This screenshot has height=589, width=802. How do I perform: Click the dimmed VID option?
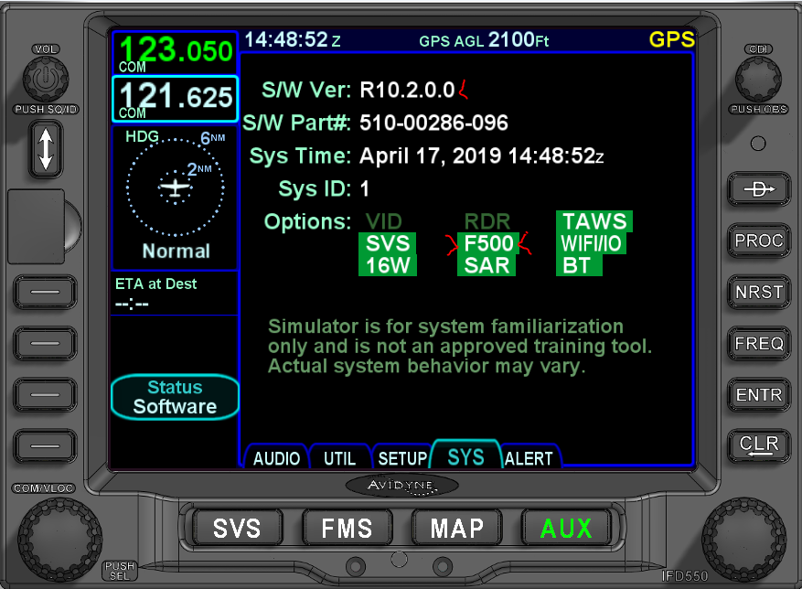click(x=384, y=221)
